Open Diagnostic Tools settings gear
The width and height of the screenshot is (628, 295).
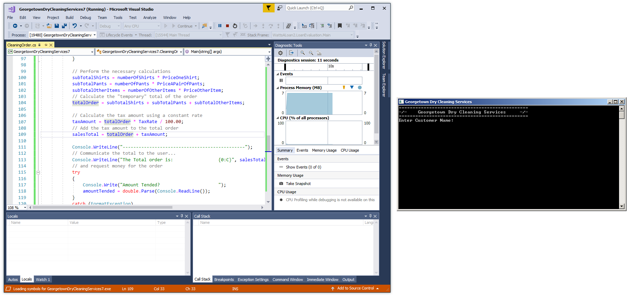(x=280, y=53)
